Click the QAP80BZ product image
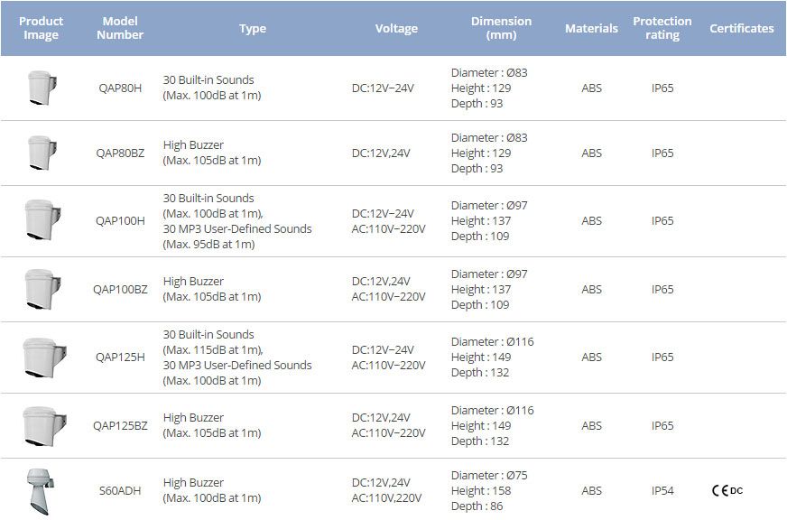 [41, 153]
